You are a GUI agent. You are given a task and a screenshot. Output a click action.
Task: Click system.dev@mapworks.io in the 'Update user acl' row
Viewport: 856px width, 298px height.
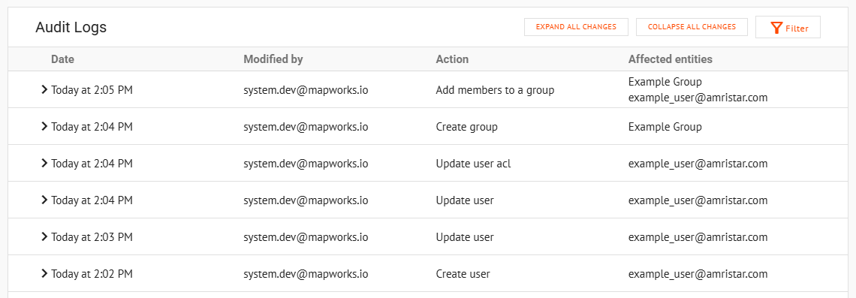(x=306, y=163)
